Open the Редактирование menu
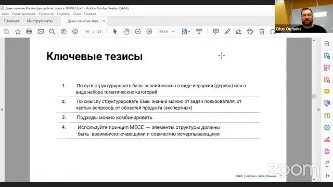This screenshot has height=187, width=333. click(24, 14)
